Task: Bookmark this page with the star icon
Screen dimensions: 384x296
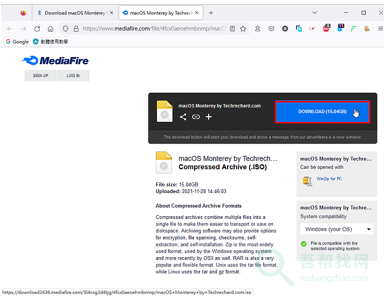Action: tap(243, 29)
